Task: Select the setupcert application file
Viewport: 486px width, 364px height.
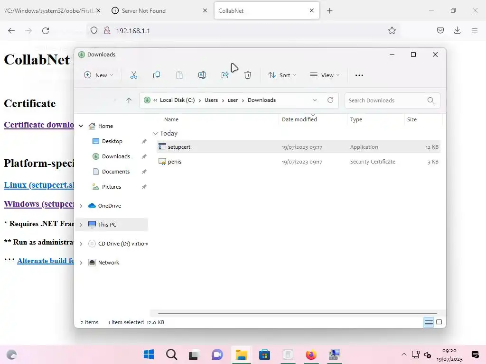Action: point(299,147)
